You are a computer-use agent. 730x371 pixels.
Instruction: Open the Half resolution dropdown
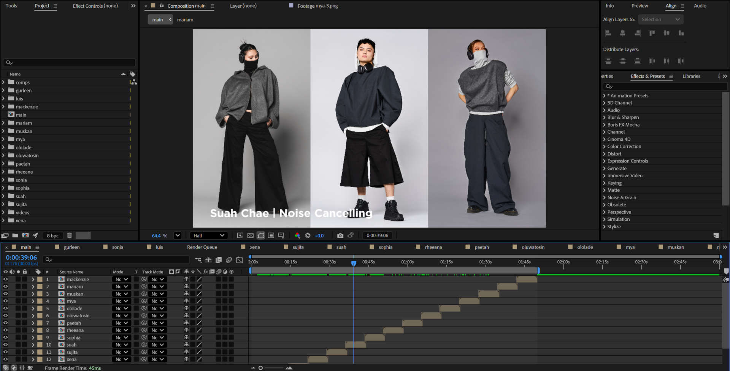208,236
